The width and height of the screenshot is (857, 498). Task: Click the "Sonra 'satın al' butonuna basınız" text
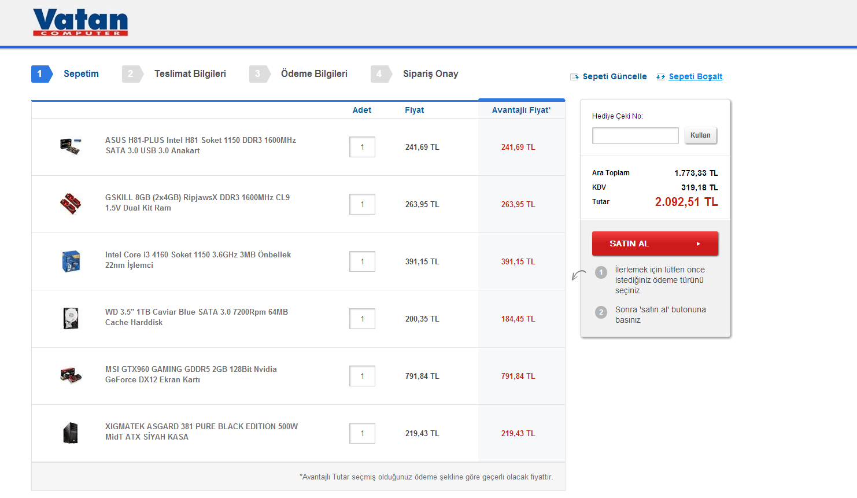click(x=660, y=315)
